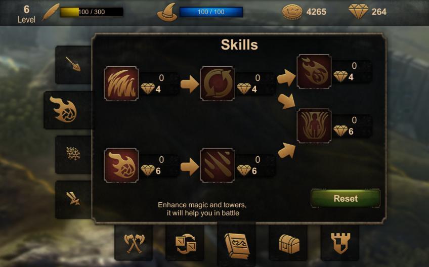429x267 pixels.
Task: Switch to the fire magic skills tab
Action: 68,110
